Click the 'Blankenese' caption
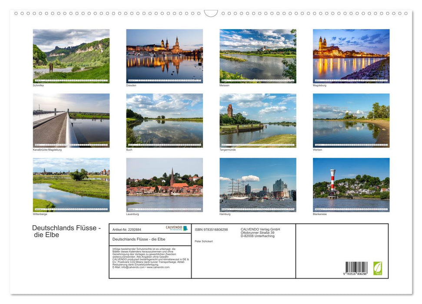Image resolution: width=422 pixels, height=304 pixels. tap(320, 214)
